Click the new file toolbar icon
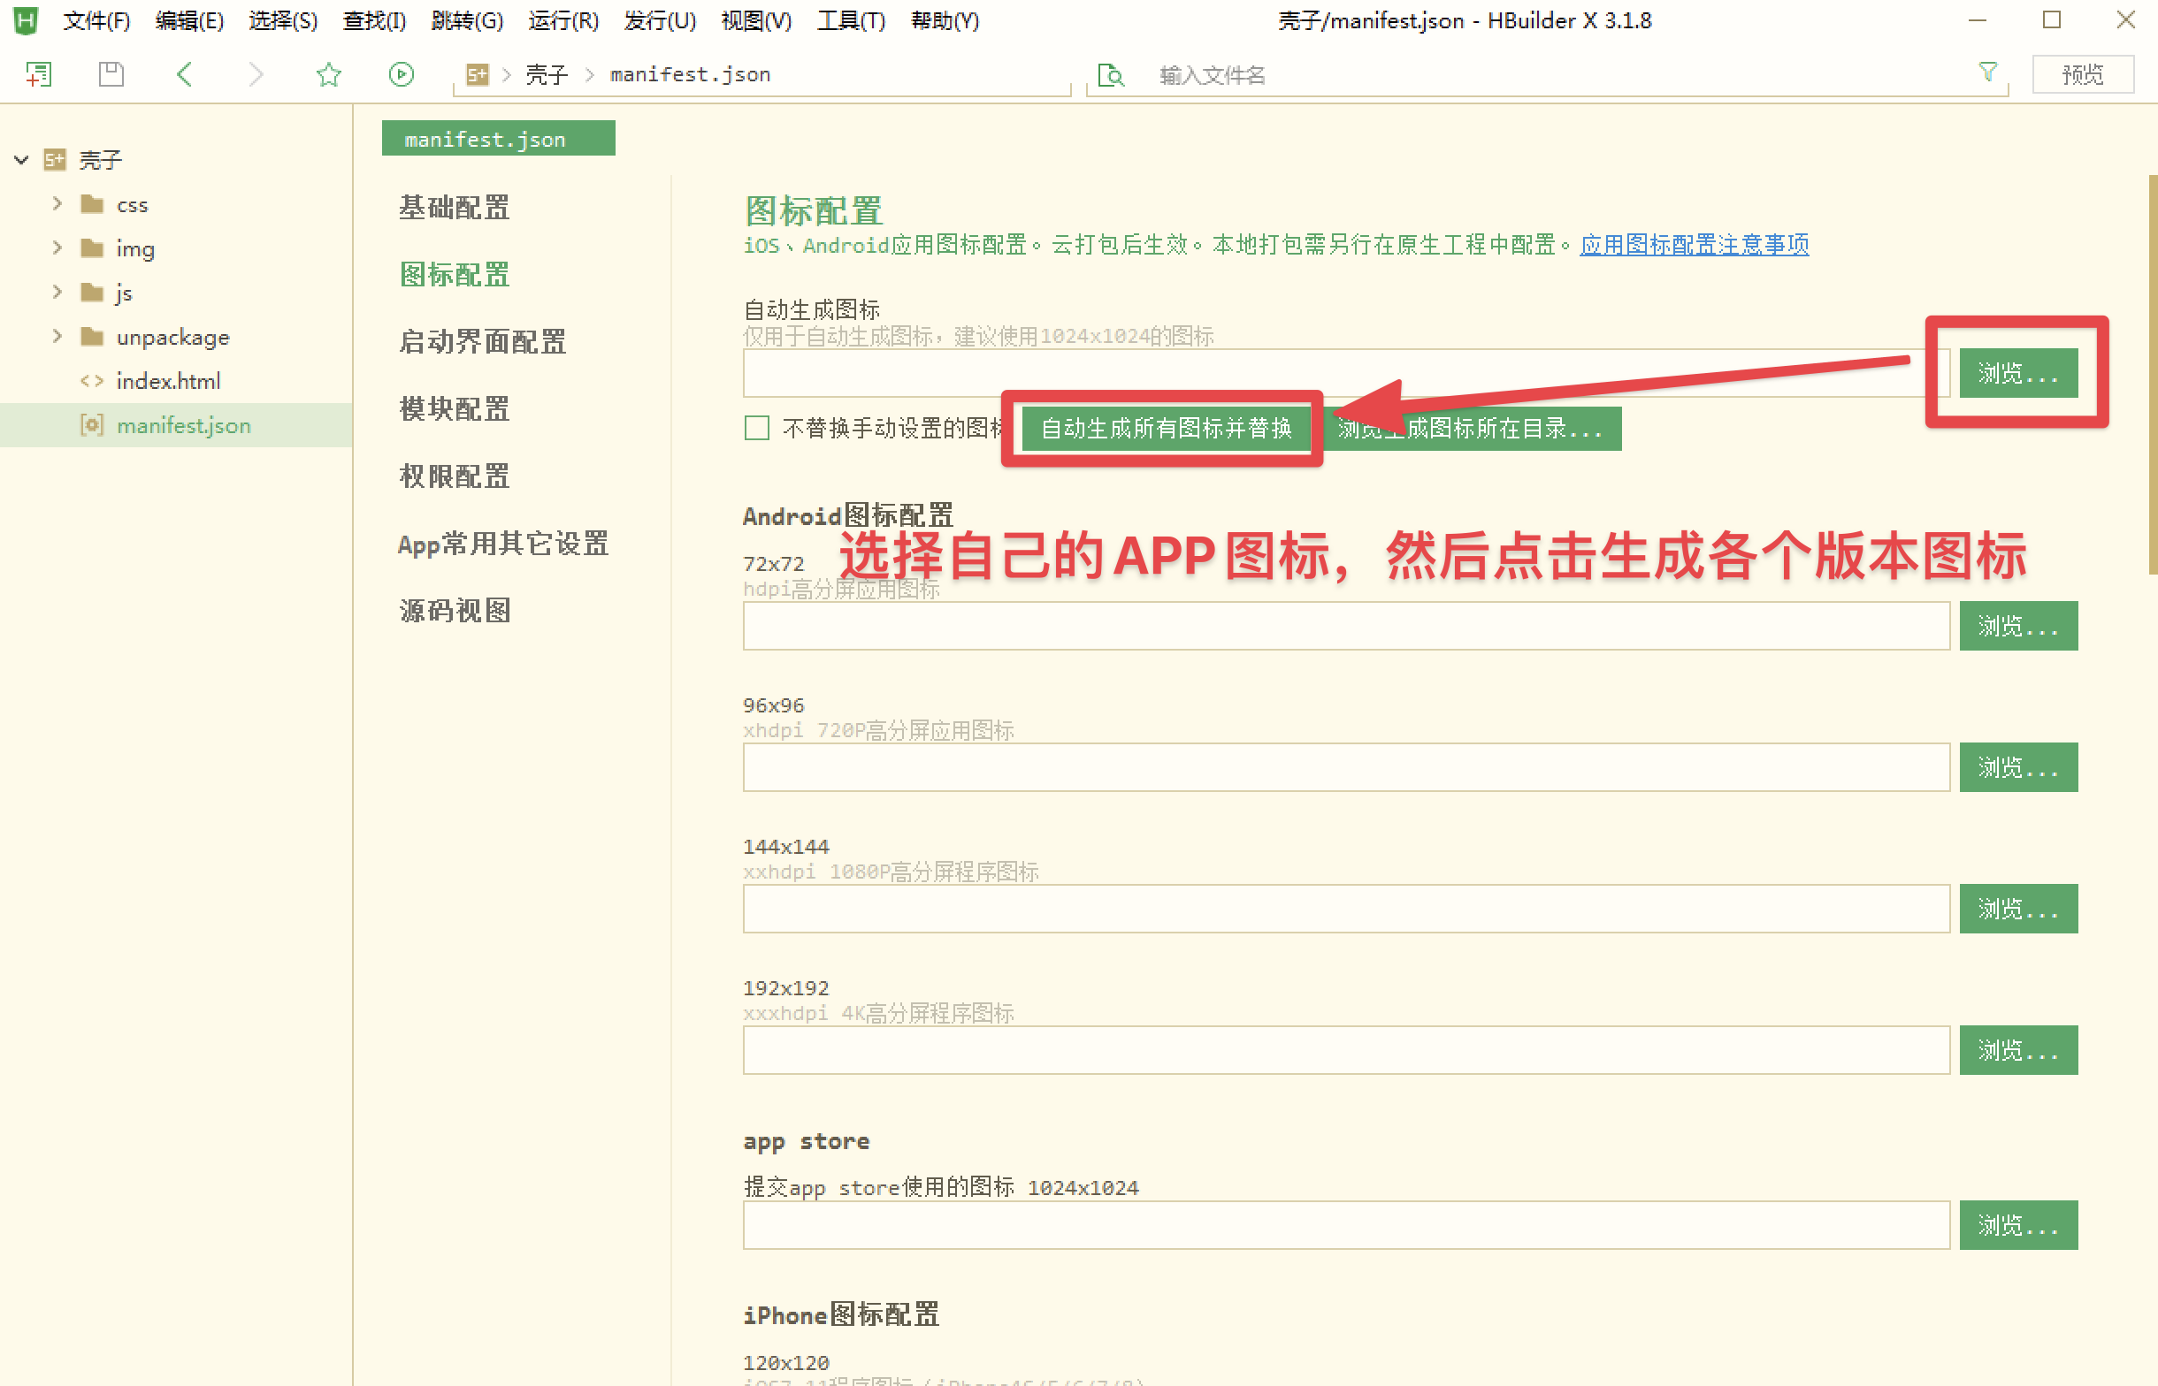This screenshot has width=2158, height=1386. (x=38, y=73)
